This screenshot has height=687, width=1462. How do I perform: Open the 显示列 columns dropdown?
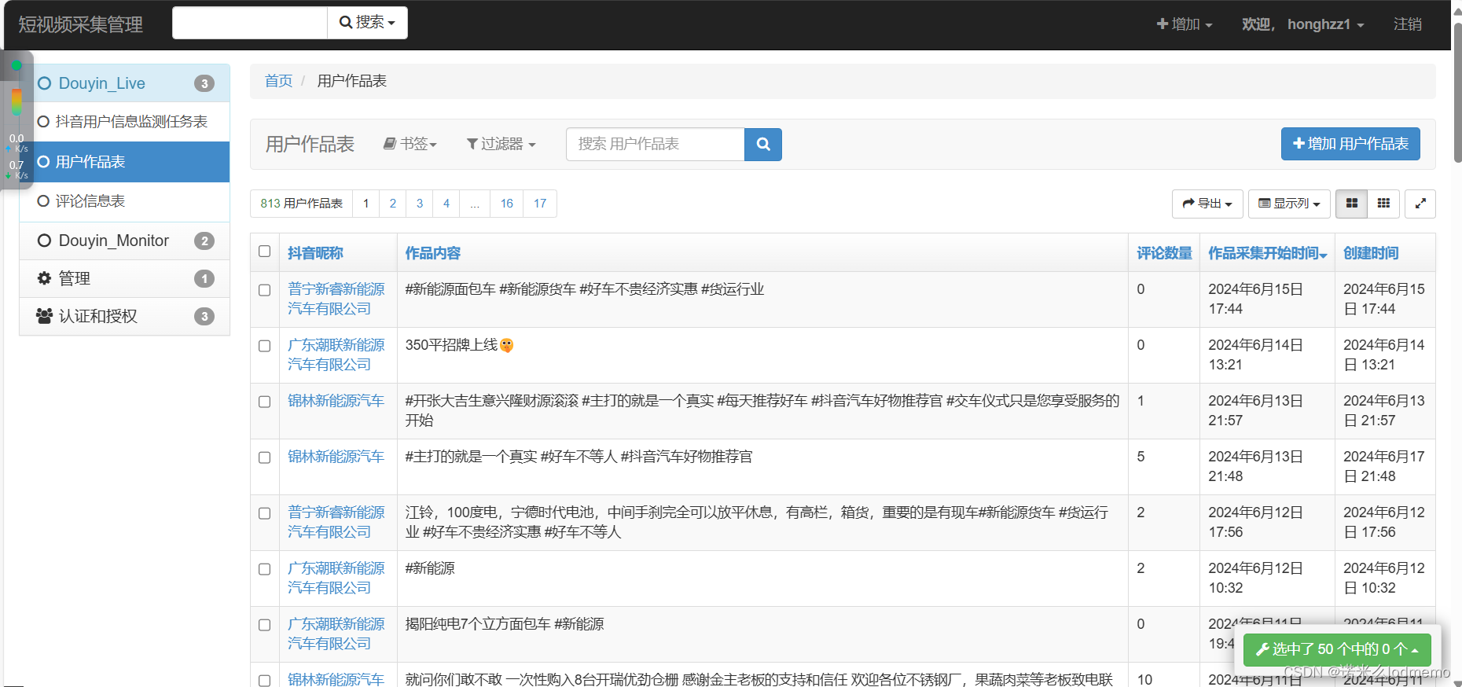(1289, 204)
